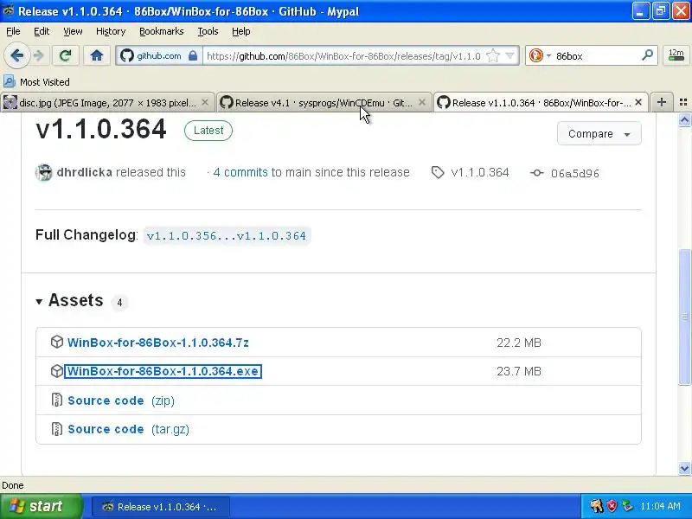Bookmark this page with the star icon

(492, 55)
